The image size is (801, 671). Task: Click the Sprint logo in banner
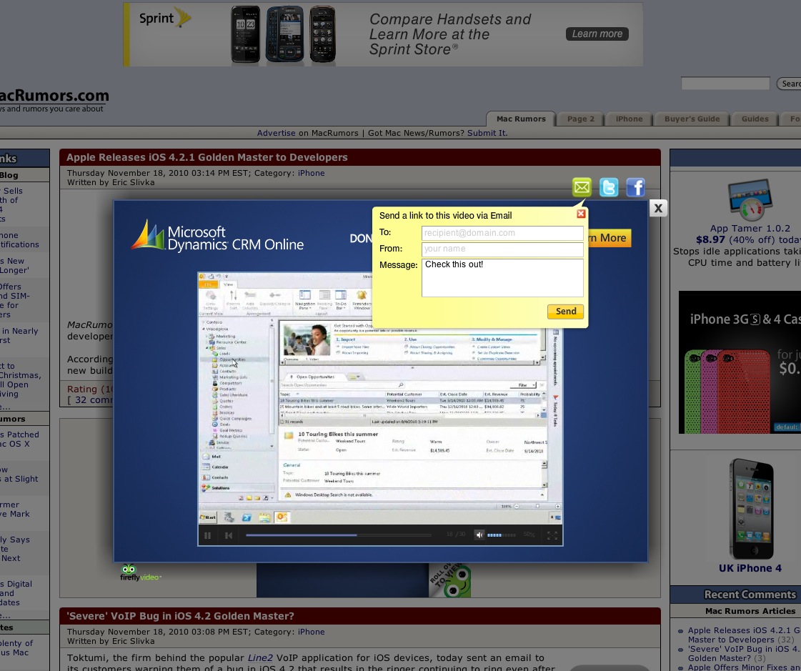tap(164, 18)
